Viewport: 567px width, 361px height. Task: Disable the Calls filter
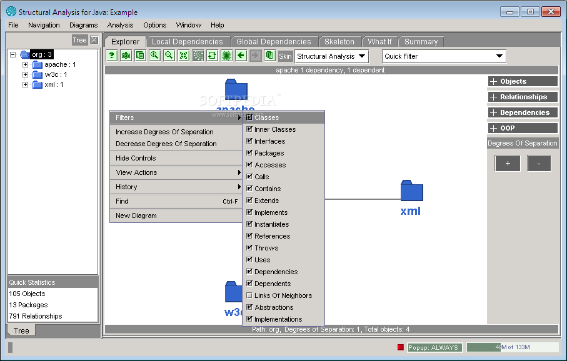pyautogui.click(x=249, y=176)
